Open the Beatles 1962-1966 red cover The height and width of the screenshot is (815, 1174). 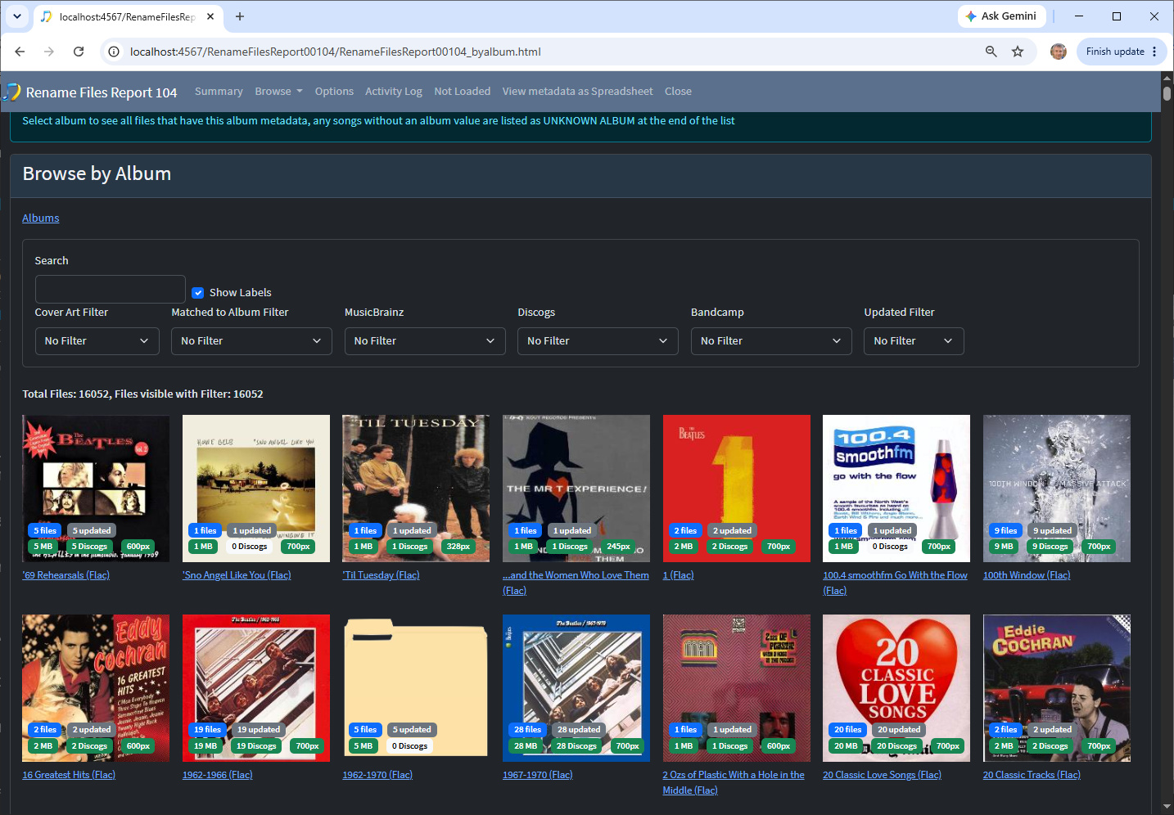coord(256,688)
